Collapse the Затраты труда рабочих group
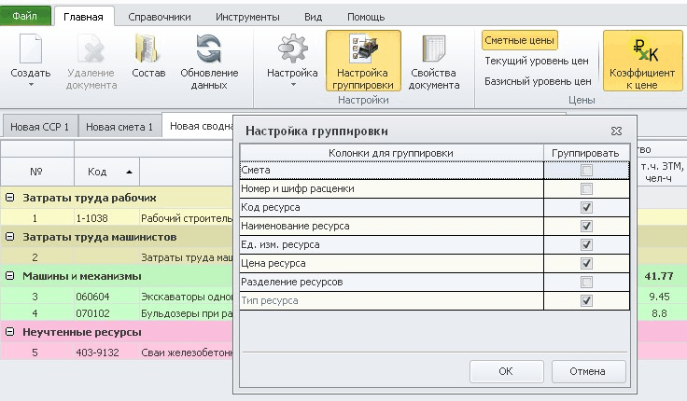The image size is (687, 401). (10, 198)
